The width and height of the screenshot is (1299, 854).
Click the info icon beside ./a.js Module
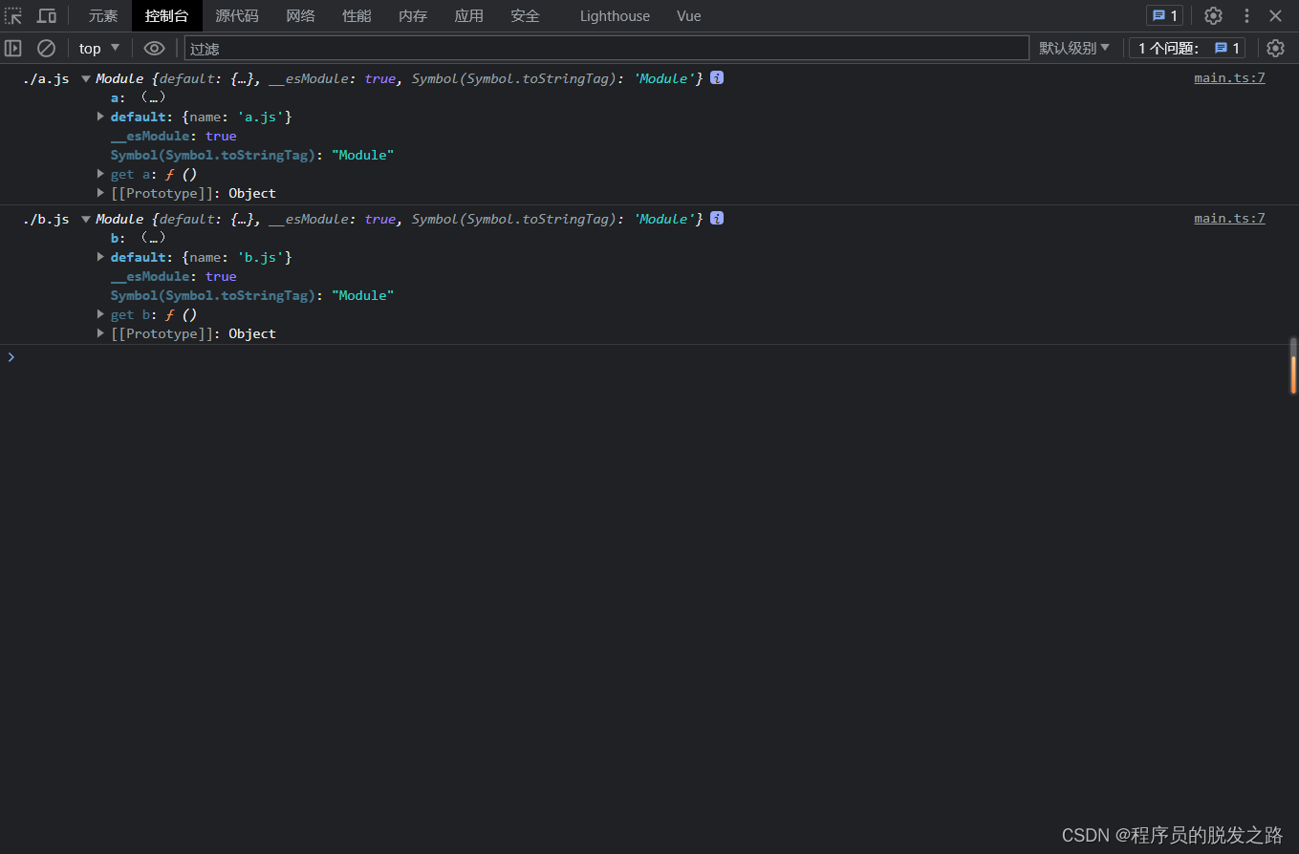[x=716, y=77]
